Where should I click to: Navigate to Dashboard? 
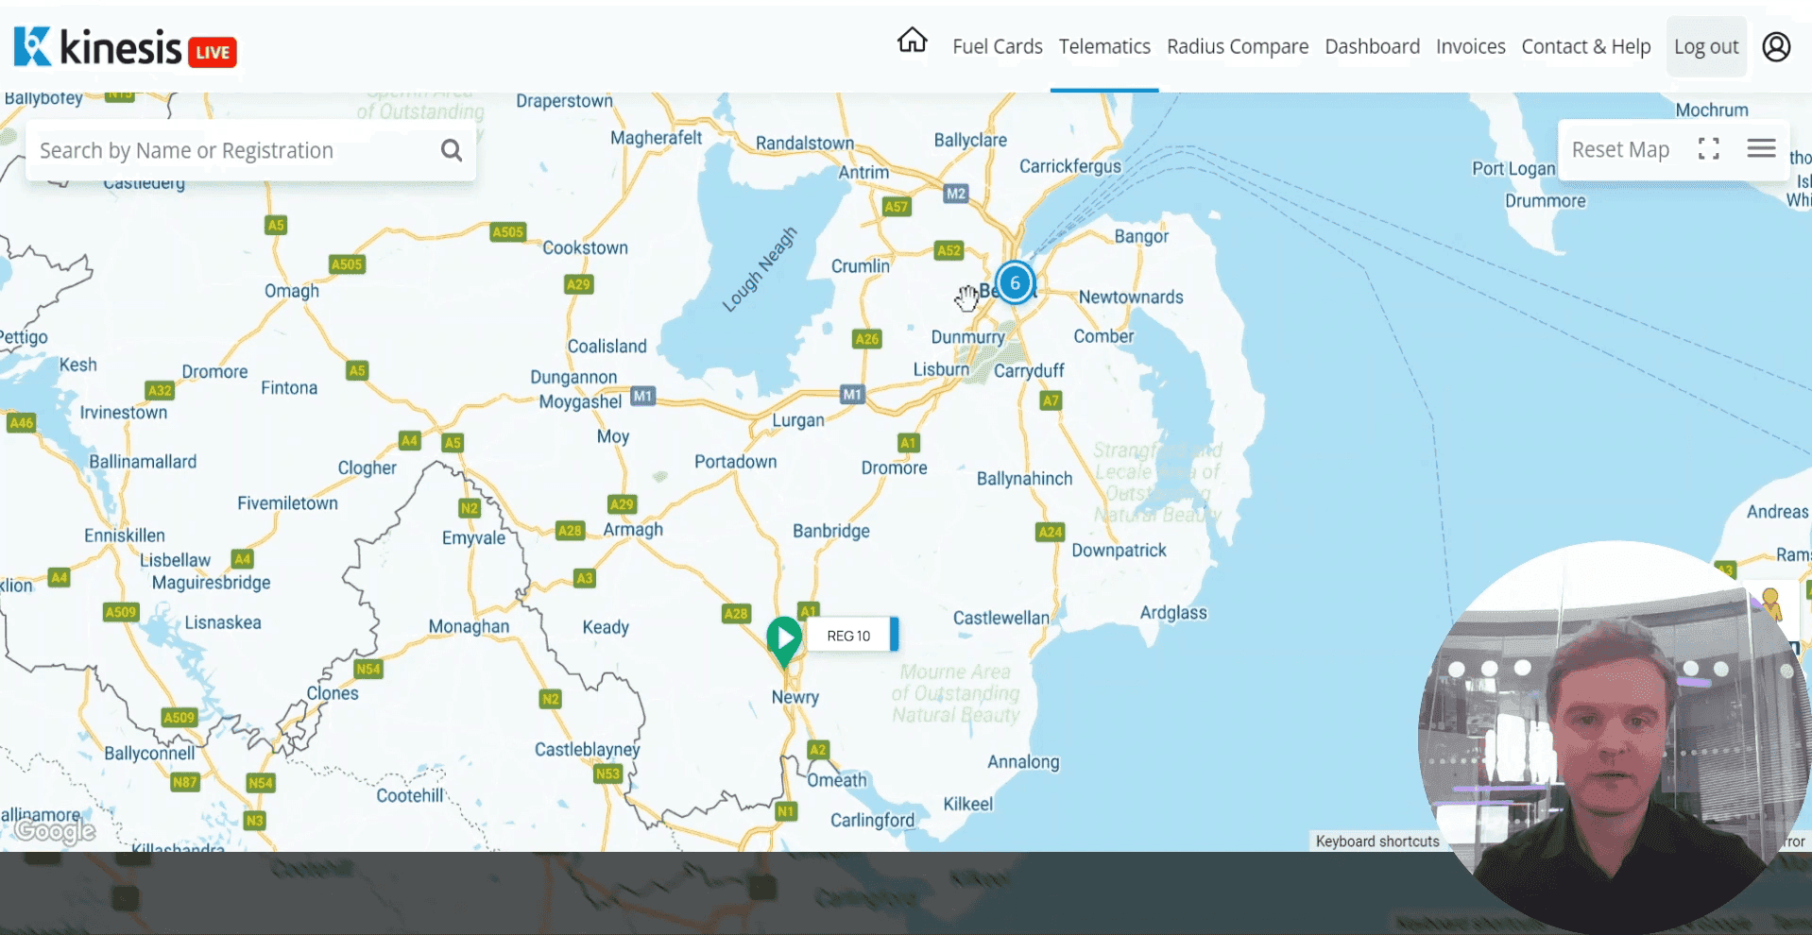coord(1372,46)
